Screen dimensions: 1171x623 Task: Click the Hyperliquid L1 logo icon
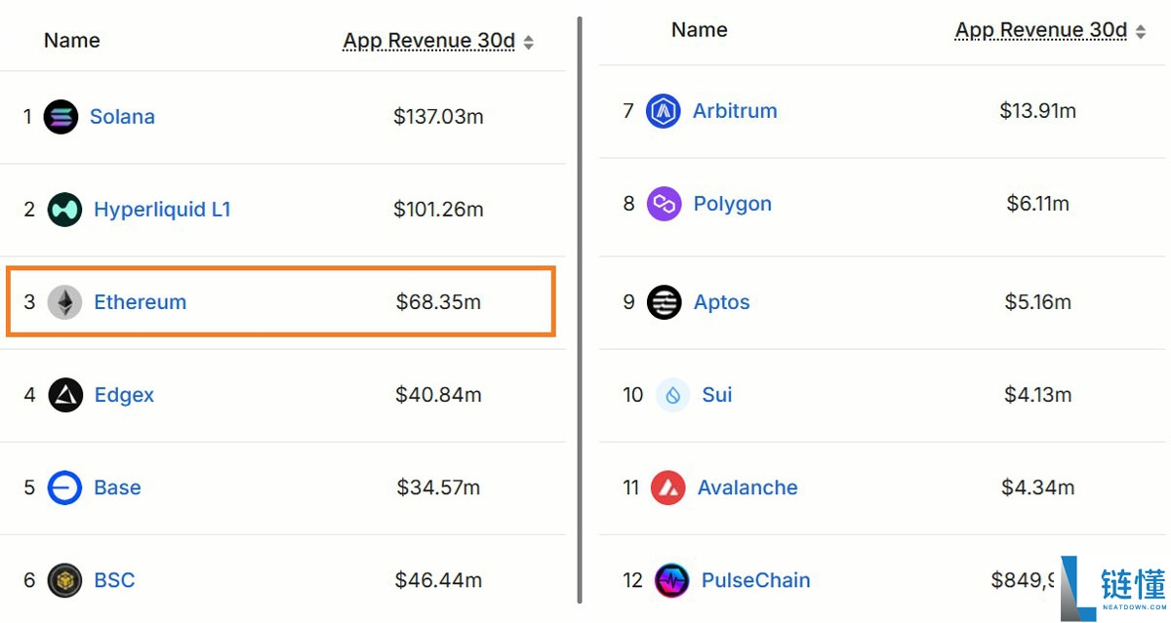click(64, 210)
